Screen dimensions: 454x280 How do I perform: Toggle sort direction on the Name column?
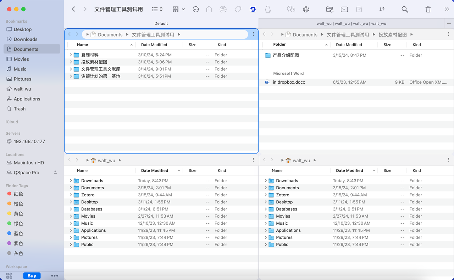pyautogui.click(x=131, y=45)
